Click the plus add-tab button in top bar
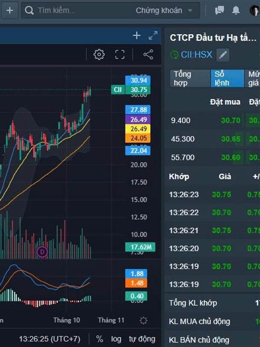The height and width of the screenshot is (347, 260). [x=10, y=10]
